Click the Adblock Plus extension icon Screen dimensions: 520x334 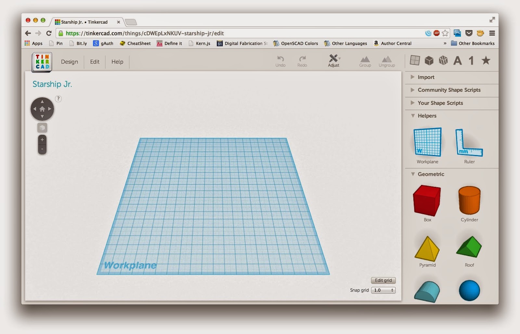[x=437, y=33]
